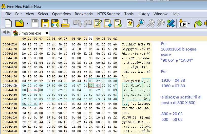Click ASCII text F.u.hÄX`.hX2a.Vè

coord(136,44)
